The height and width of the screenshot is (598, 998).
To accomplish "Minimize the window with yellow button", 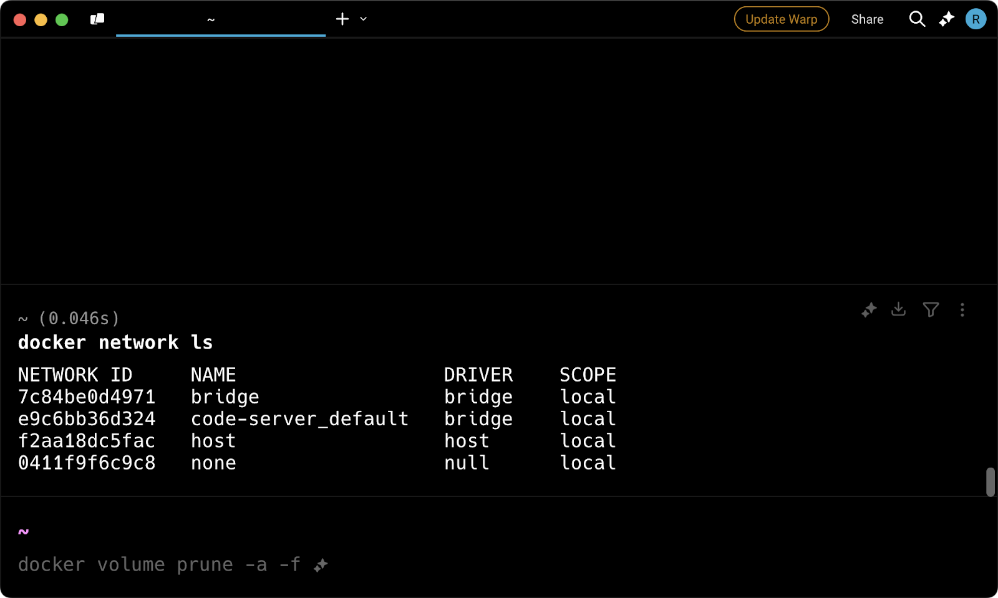I will [41, 20].
